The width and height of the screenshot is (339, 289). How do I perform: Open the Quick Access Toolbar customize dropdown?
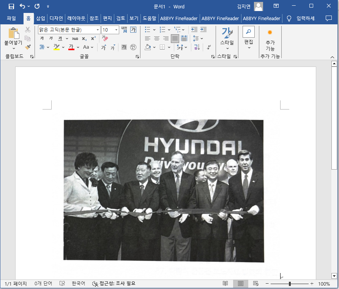[48, 6]
